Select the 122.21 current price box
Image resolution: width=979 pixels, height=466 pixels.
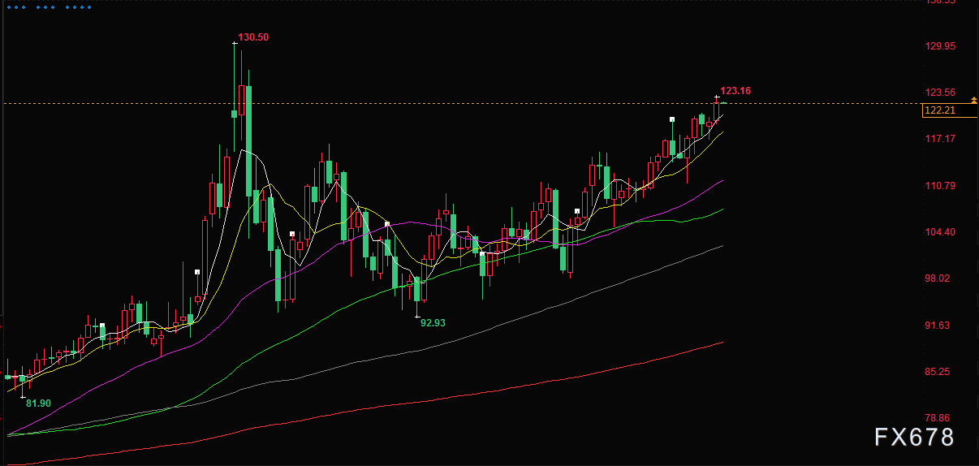click(x=950, y=110)
